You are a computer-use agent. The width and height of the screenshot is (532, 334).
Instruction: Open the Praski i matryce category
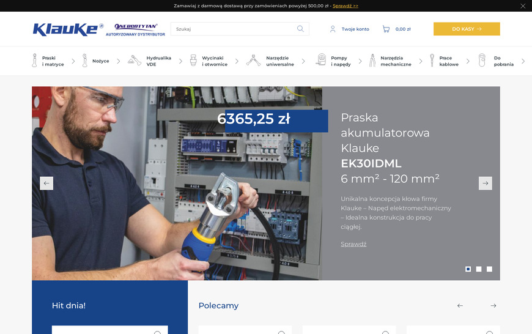tap(53, 61)
